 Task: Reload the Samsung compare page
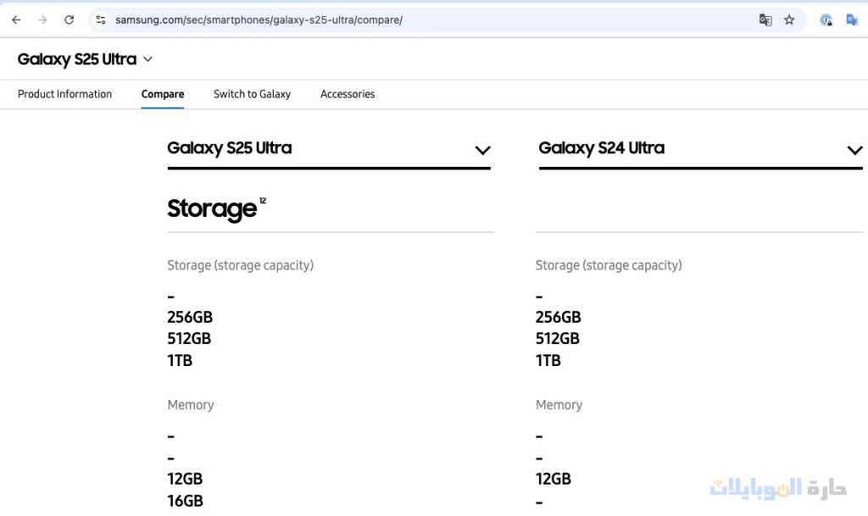(x=69, y=19)
